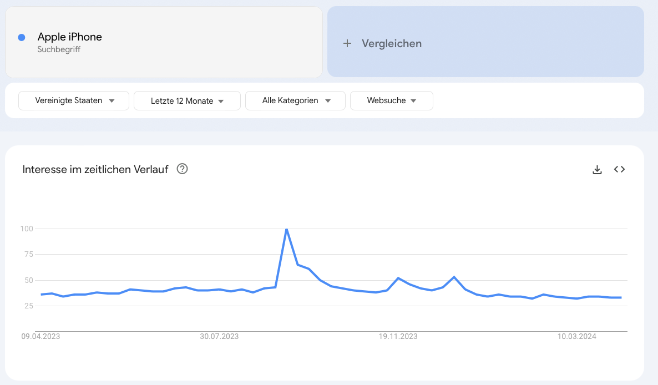Open the embed code icon
This screenshot has width=658, height=385.
click(x=619, y=169)
